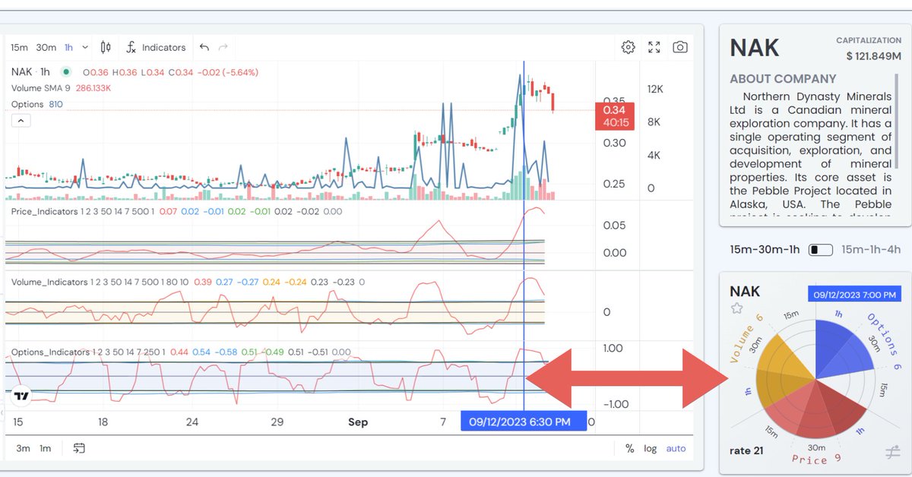Enter fullscreen chart mode

[x=654, y=47]
